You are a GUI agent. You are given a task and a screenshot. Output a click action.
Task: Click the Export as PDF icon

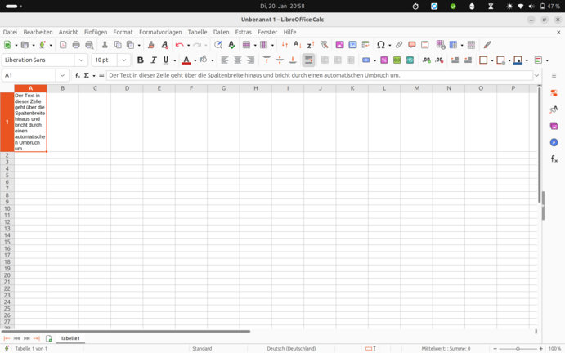(x=63, y=45)
